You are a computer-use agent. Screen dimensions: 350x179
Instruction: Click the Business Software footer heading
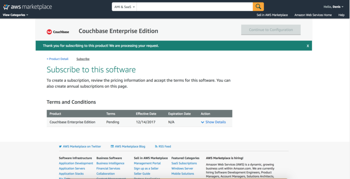(109, 158)
